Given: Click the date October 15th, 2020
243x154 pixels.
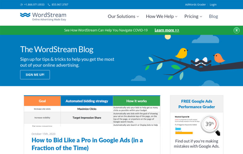Looking at the screenshot, I should 43,134.
